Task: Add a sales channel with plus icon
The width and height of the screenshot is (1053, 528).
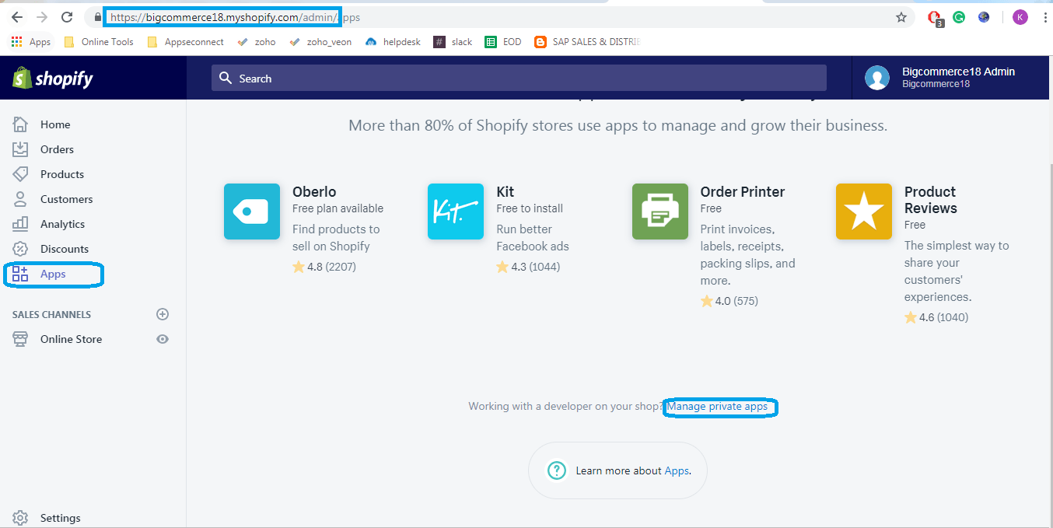Action: [163, 314]
